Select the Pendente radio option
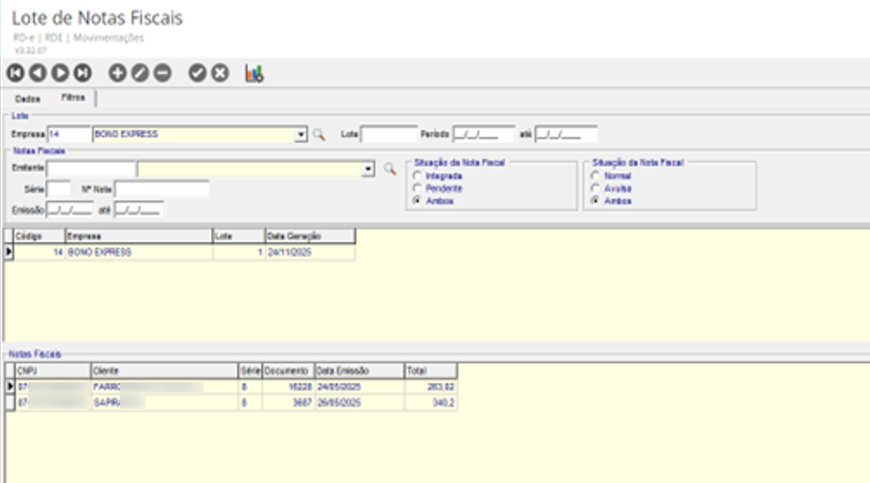This screenshot has height=483, width=870. (x=417, y=189)
